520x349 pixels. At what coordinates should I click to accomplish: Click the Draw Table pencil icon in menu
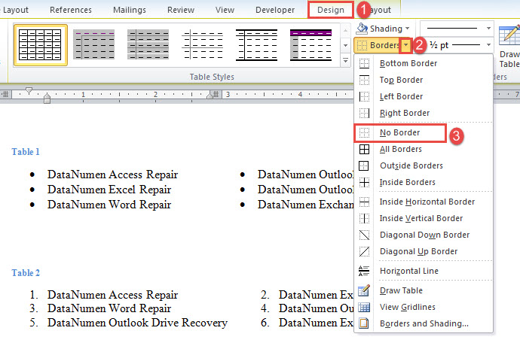pos(364,290)
